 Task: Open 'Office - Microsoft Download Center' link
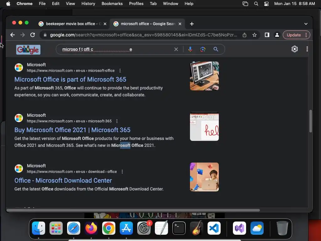[x=63, y=180]
